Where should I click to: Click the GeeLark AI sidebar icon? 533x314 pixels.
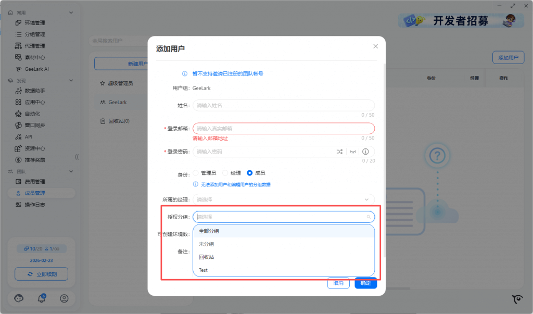(18, 69)
